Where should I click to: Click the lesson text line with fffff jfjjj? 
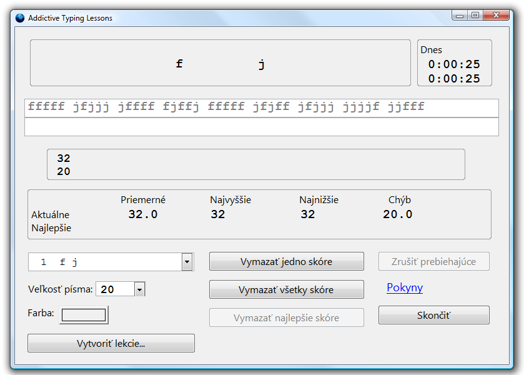tap(262, 108)
